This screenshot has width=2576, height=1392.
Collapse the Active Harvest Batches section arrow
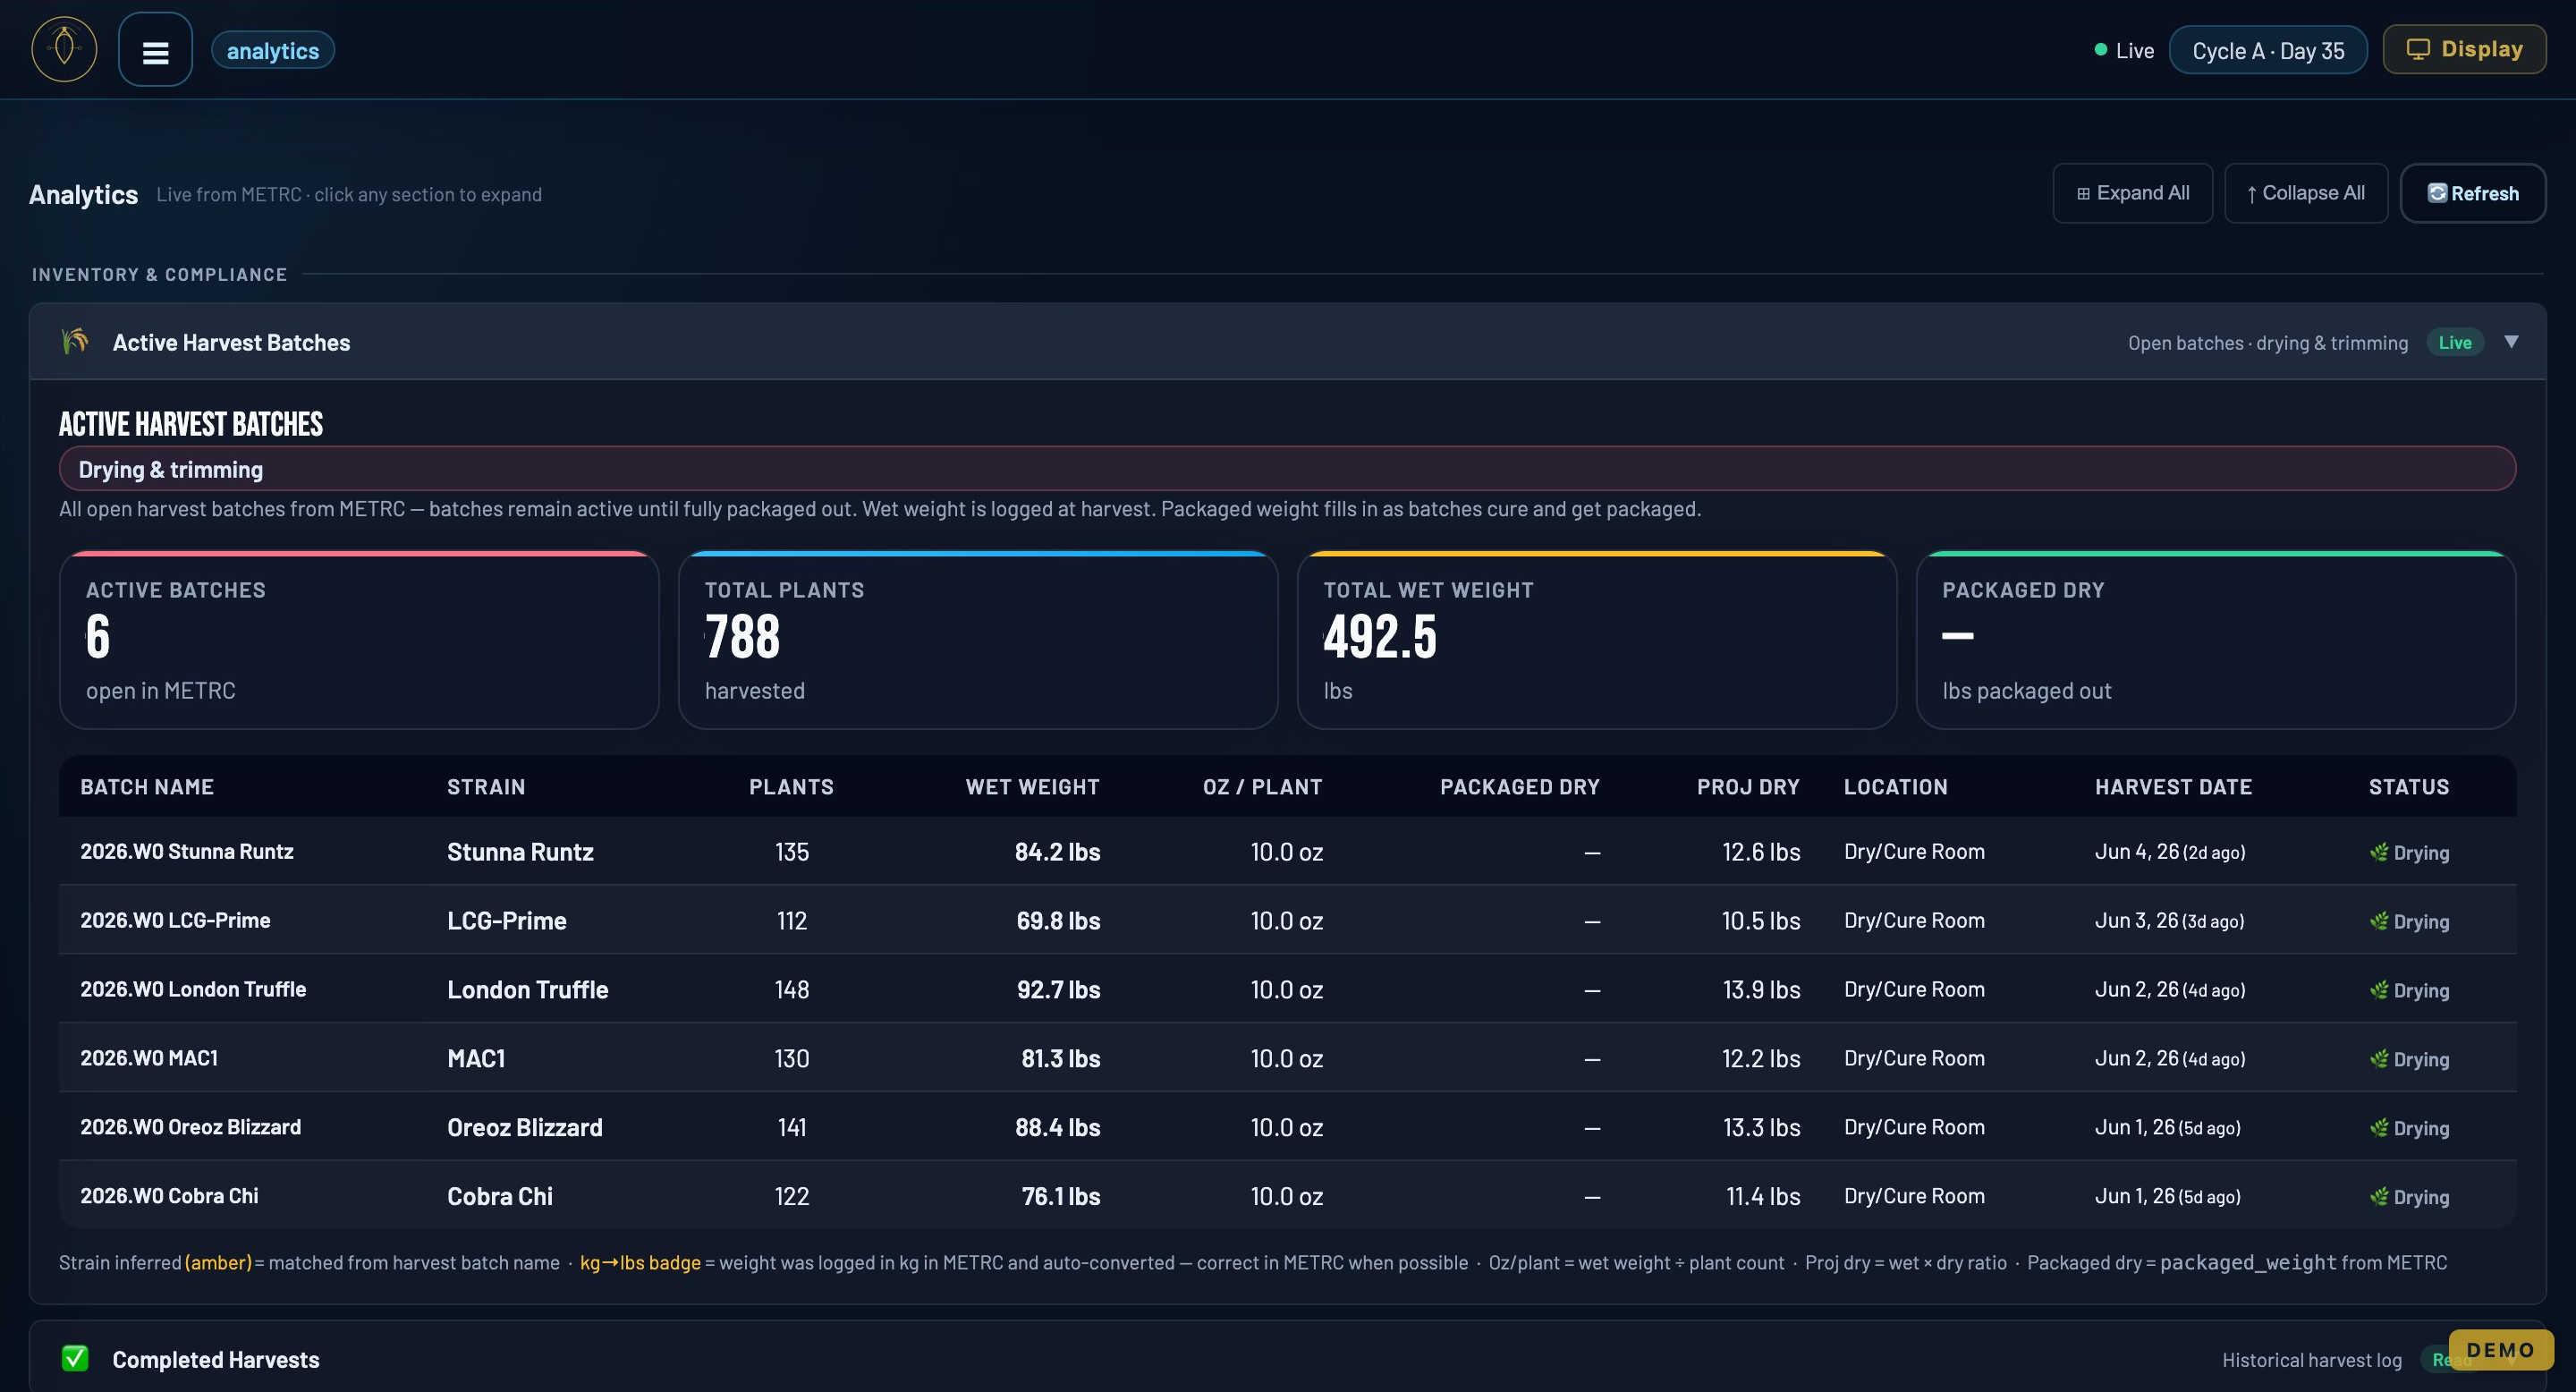pos(2511,342)
